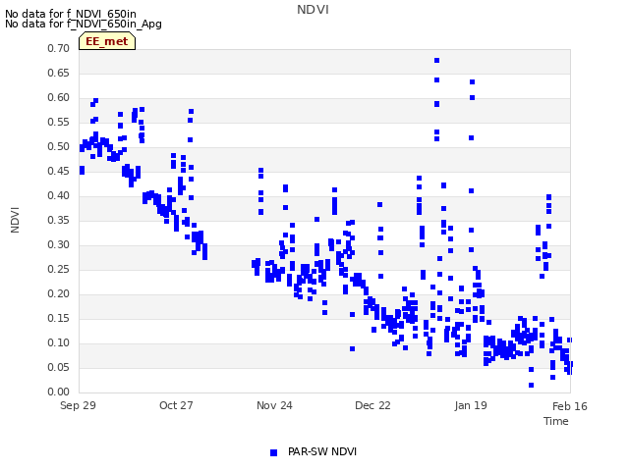The image size is (629, 471).
Task: Click the EE_met annotation label
Action: [107, 41]
